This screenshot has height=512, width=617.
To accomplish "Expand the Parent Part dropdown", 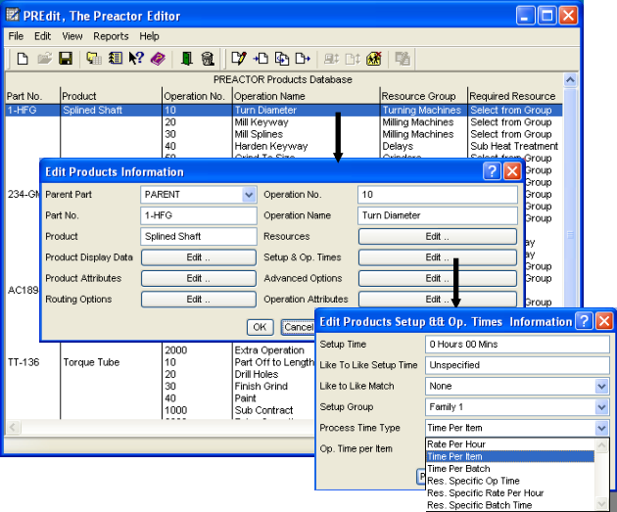I will click(249, 195).
